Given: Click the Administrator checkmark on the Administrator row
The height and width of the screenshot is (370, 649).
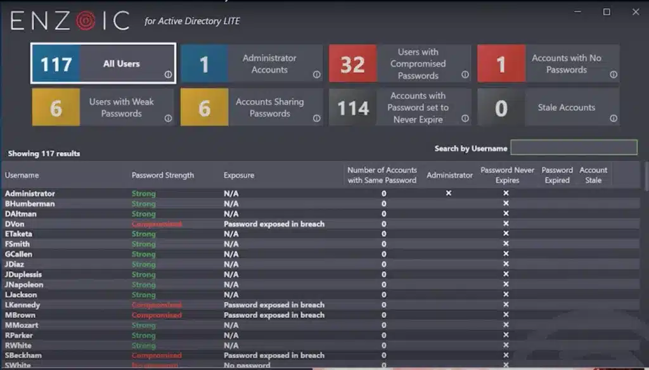Looking at the screenshot, I should pos(450,193).
